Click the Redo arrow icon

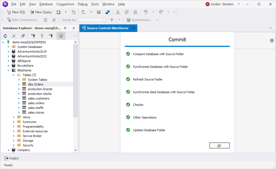(x=161, y=12)
